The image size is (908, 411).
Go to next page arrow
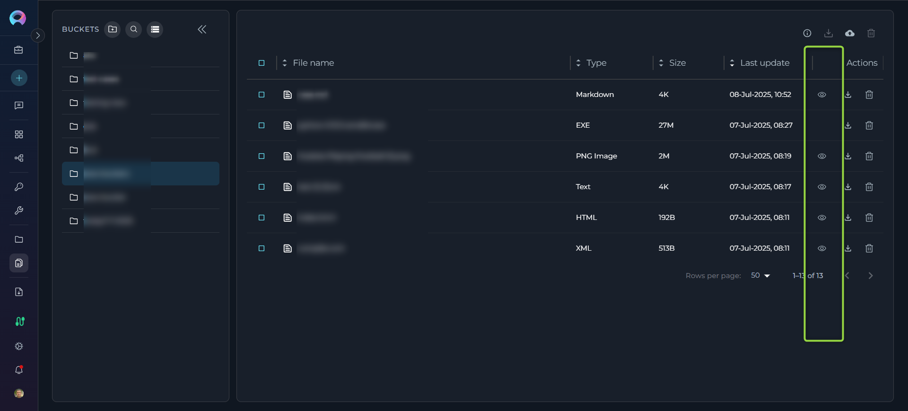pos(871,276)
